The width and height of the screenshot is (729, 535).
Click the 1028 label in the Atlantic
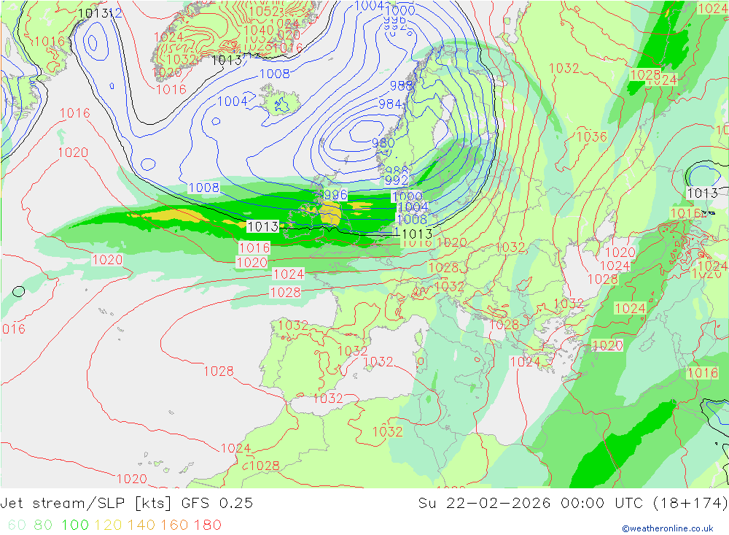(x=219, y=371)
